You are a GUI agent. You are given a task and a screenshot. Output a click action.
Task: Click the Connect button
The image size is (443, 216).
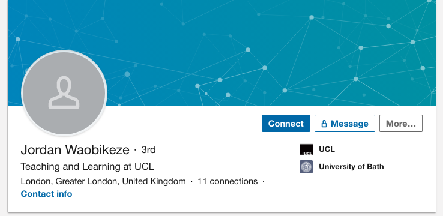[286, 124]
